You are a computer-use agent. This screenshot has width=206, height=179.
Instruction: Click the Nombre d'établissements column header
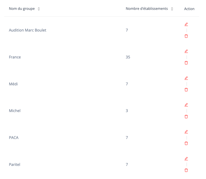coord(147,9)
